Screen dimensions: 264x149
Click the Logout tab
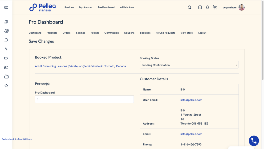pyautogui.click(x=202, y=33)
